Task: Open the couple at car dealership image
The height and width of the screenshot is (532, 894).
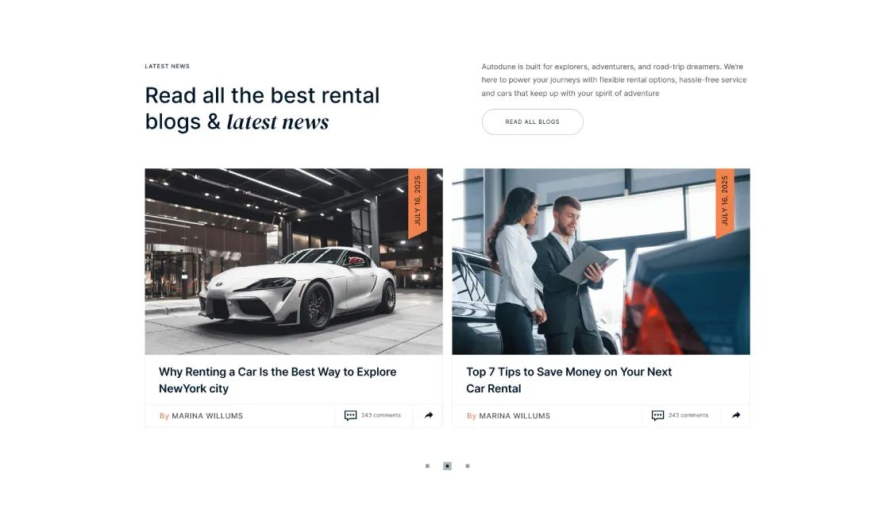Action: tap(601, 261)
